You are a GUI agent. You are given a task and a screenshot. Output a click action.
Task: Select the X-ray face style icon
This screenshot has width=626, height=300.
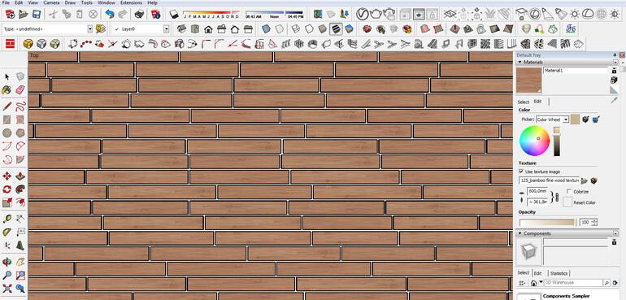click(x=267, y=29)
